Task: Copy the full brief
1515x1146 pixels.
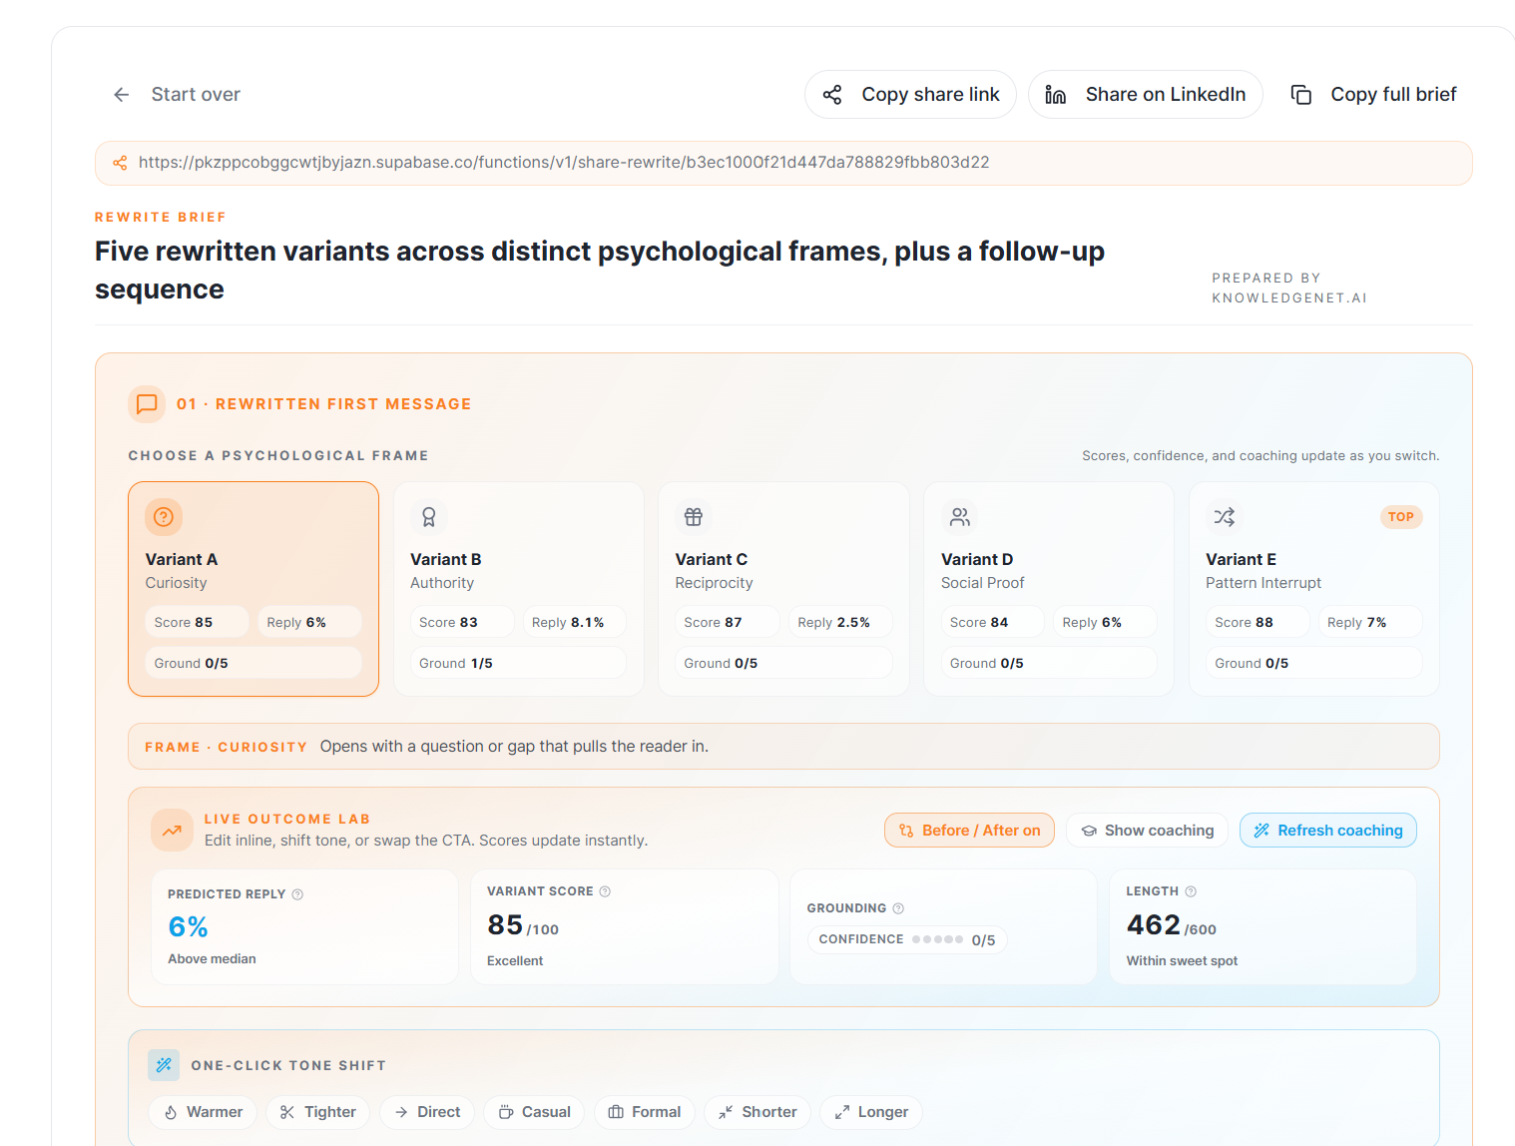Action: [1373, 95]
